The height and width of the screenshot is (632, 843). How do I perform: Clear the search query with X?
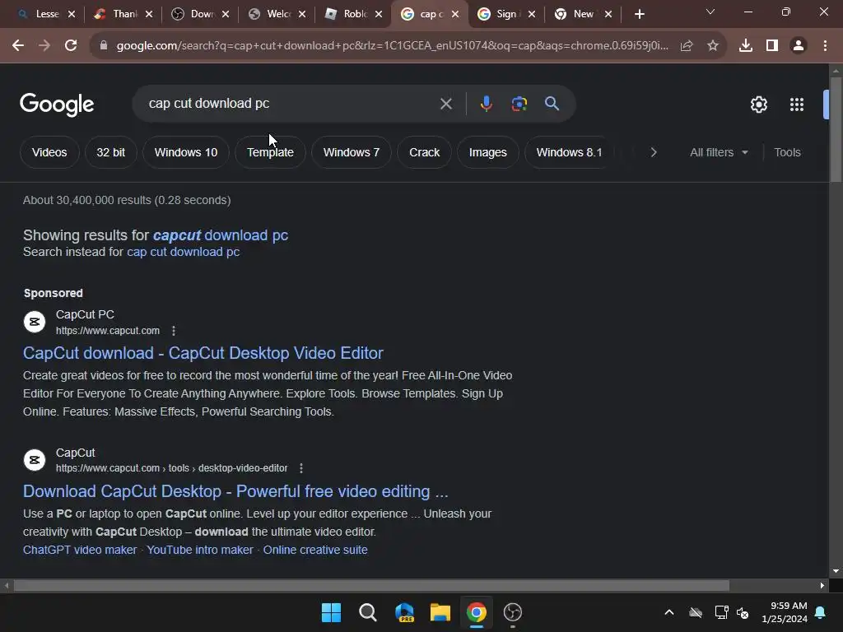pos(446,104)
